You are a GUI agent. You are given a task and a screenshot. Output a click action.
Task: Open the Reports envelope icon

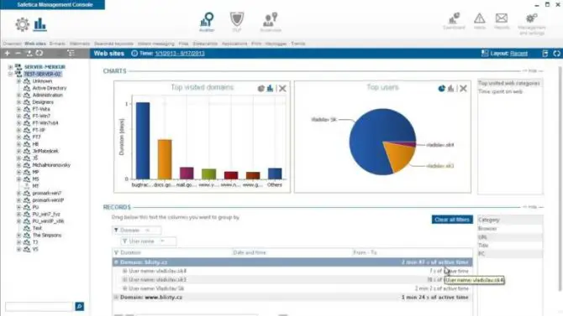[502, 21]
